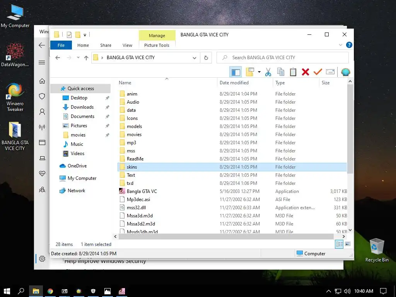Image resolution: width=396 pixels, height=297 pixels.
Task: Switch to Large icons view in status bar
Action: (x=348, y=244)
